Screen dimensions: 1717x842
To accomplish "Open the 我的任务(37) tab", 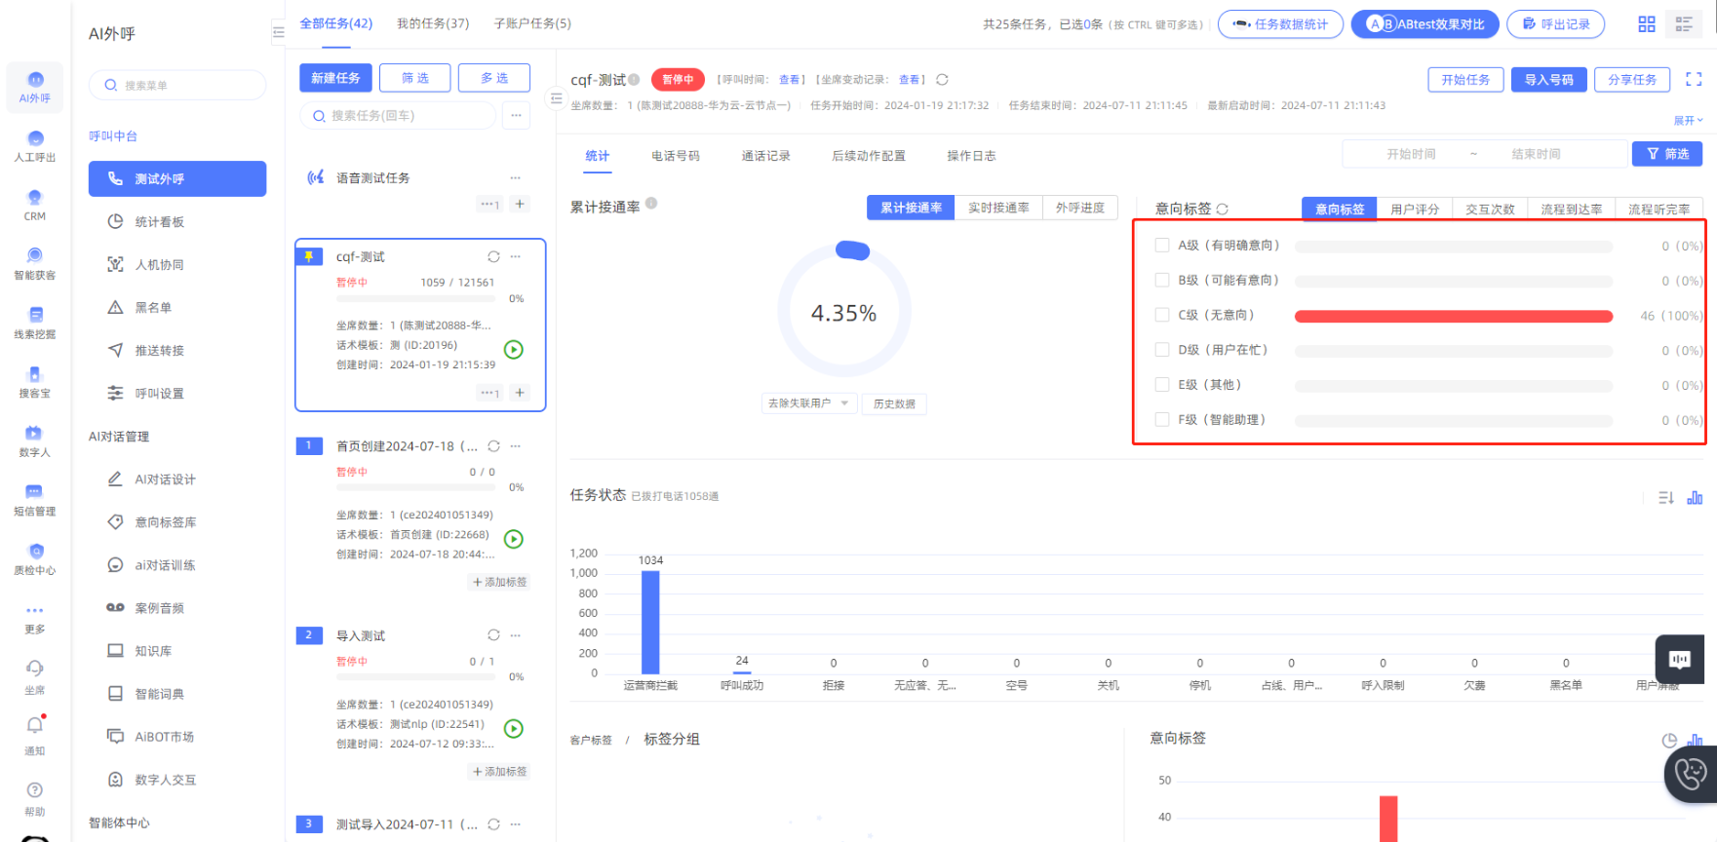I will (x=433, y=23).
